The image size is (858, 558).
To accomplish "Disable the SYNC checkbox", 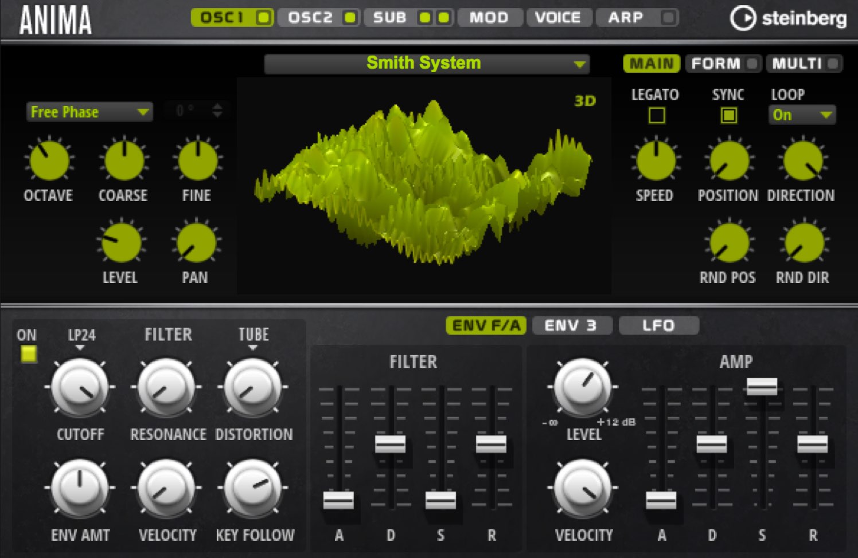I will [728, 116].
